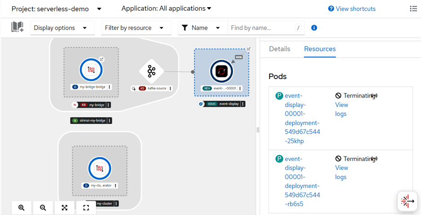Click the fit to screen icon
421x215 pixels.
click(64, 207)
